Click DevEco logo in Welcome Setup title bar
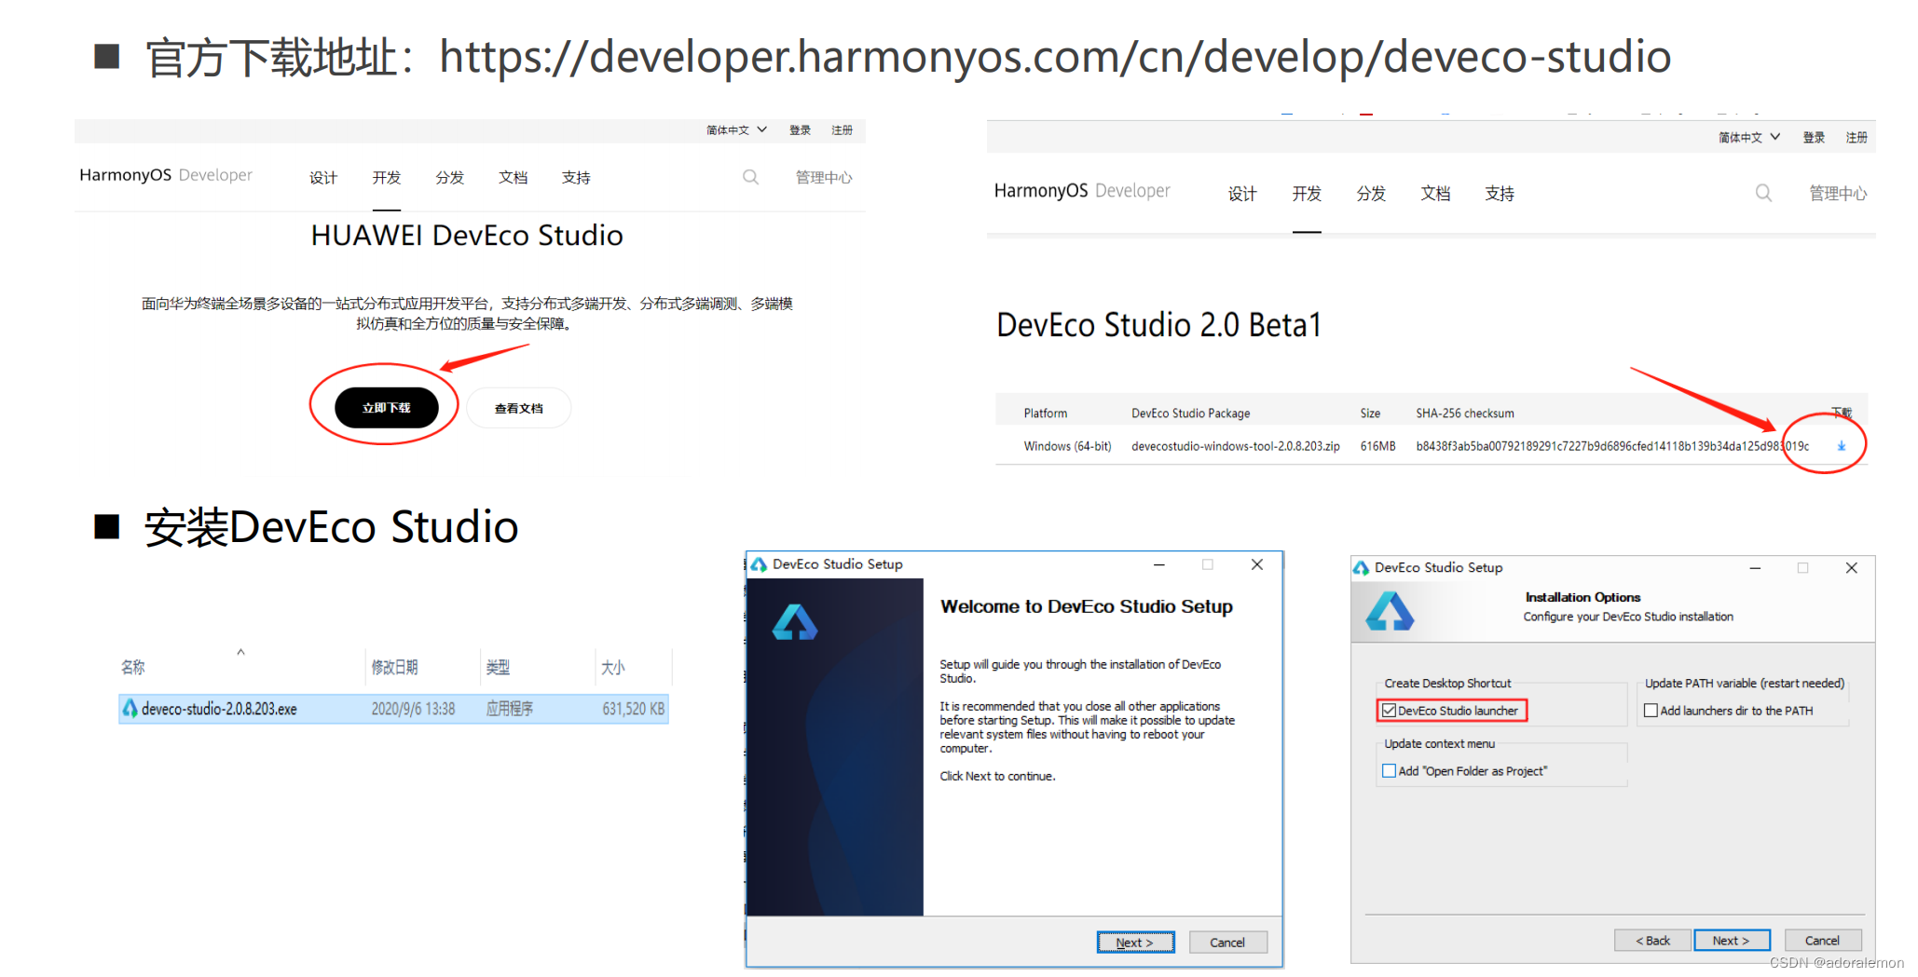This screenshot has width=1918, height=977. [x=759, y=564]
